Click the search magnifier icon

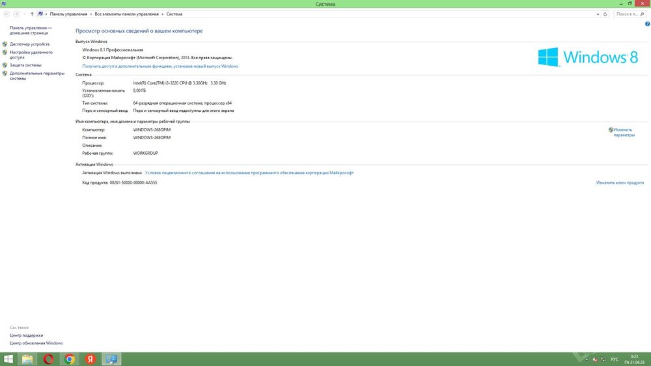click(x=643, y=14)
